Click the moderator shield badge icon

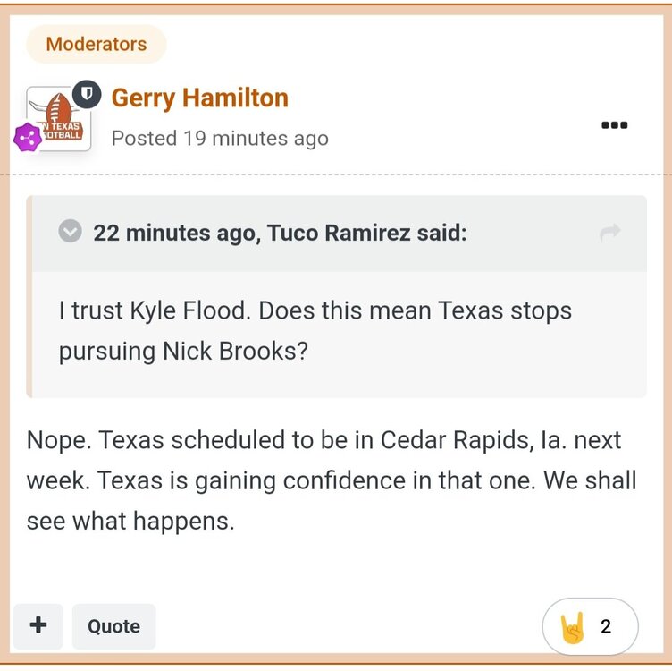tap(86, 93)
